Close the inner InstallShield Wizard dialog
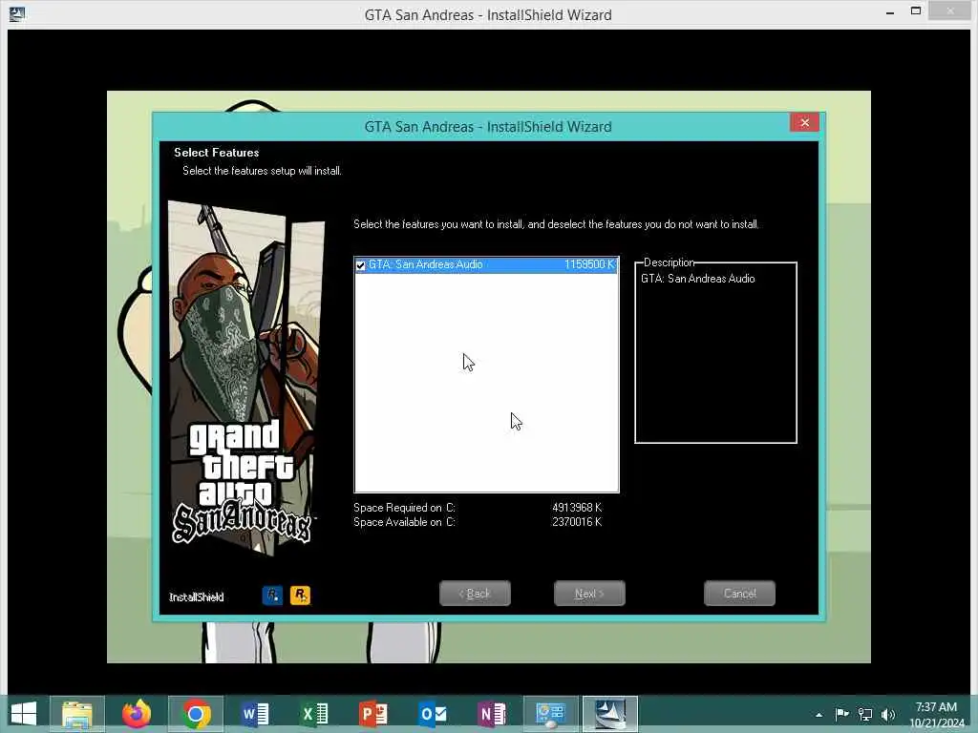The image size is (978, 733). tap(804, 123)
